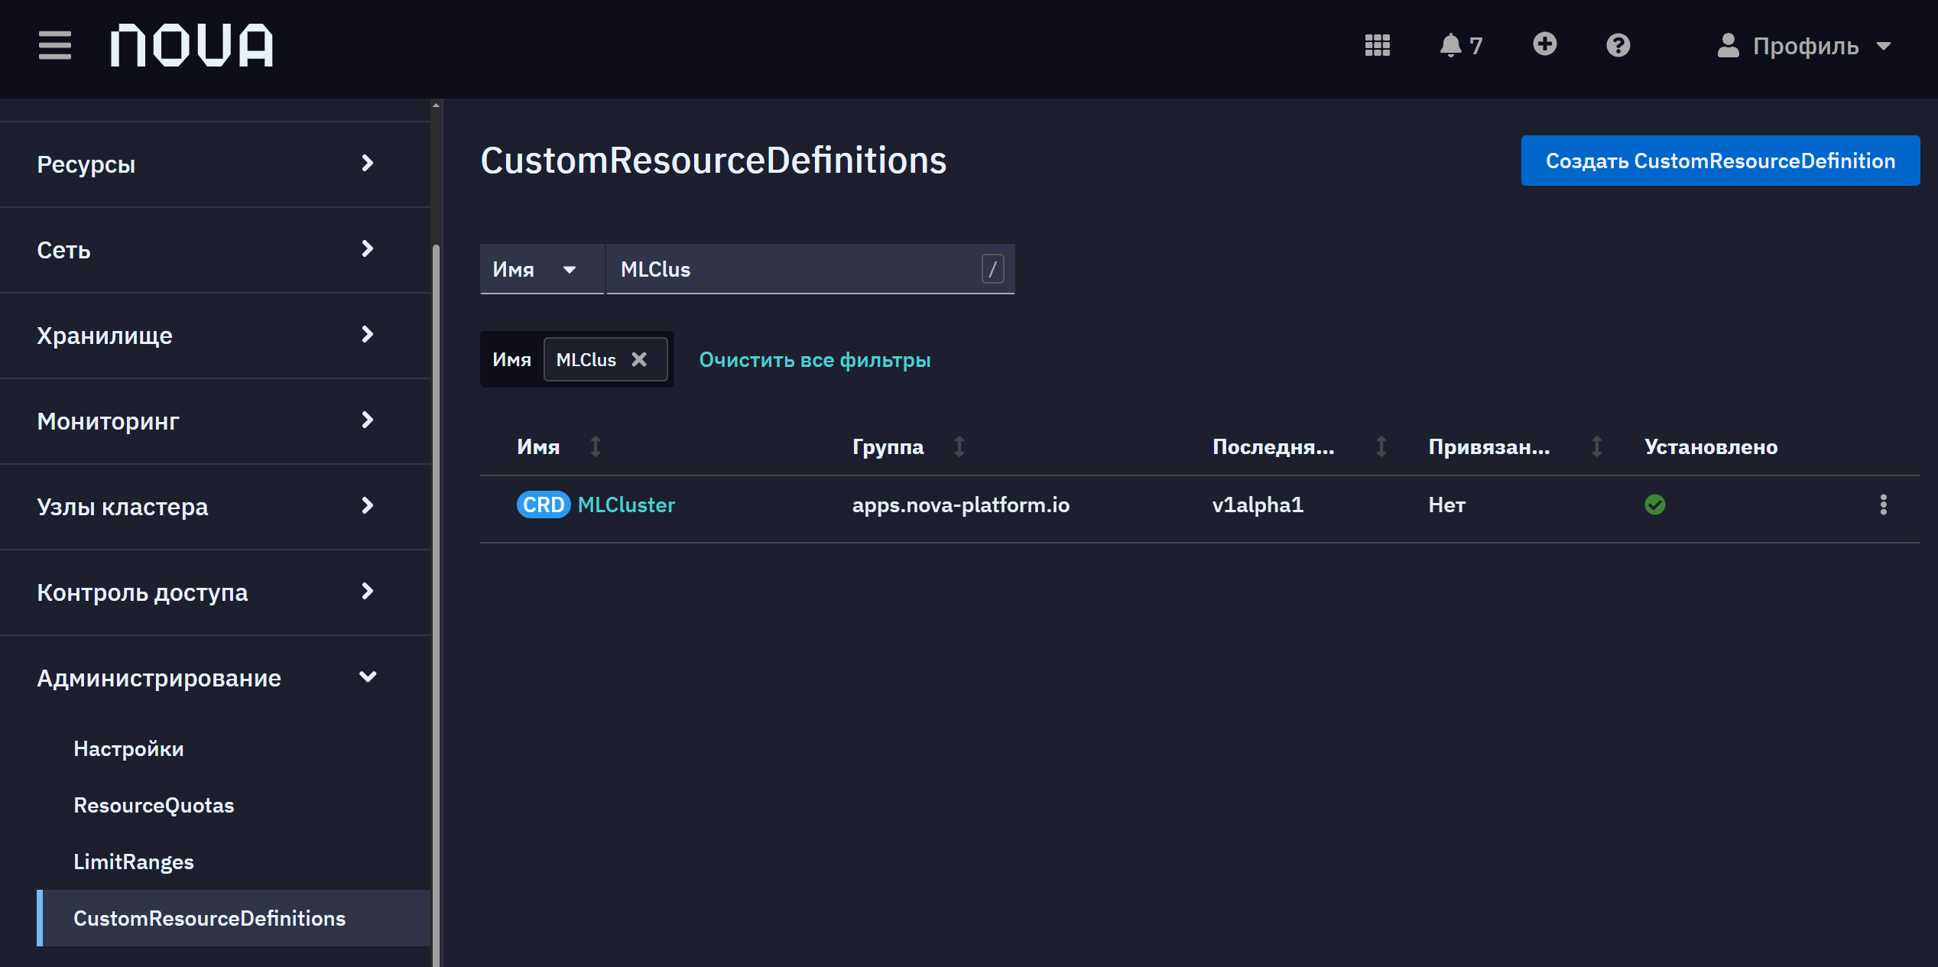This screenshot has height=967, width=1938.
Task: Remove the MLClus filter chip
Action: pyautogui.click(x=639, y=359)
